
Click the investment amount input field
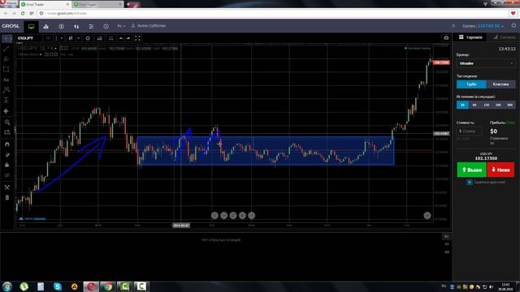(469, 131)
